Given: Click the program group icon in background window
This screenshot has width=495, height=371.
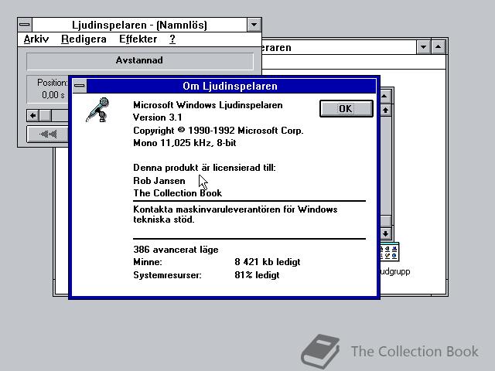Looking at the screenshot, I should click(x=389, y=252).
